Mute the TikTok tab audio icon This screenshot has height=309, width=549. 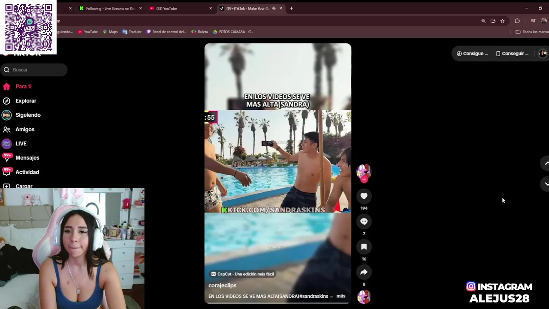pos(274,8)
